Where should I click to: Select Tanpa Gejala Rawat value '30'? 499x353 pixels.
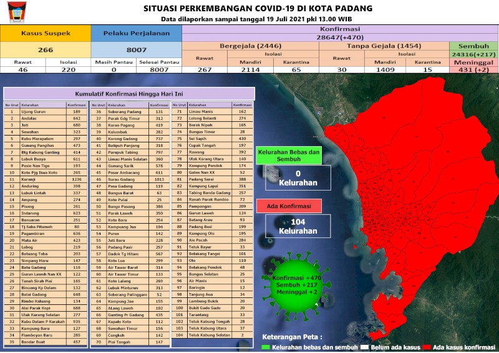[x=342, y=69]
